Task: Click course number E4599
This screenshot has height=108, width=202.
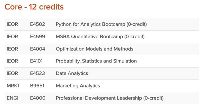Action: tap(38, 37)
